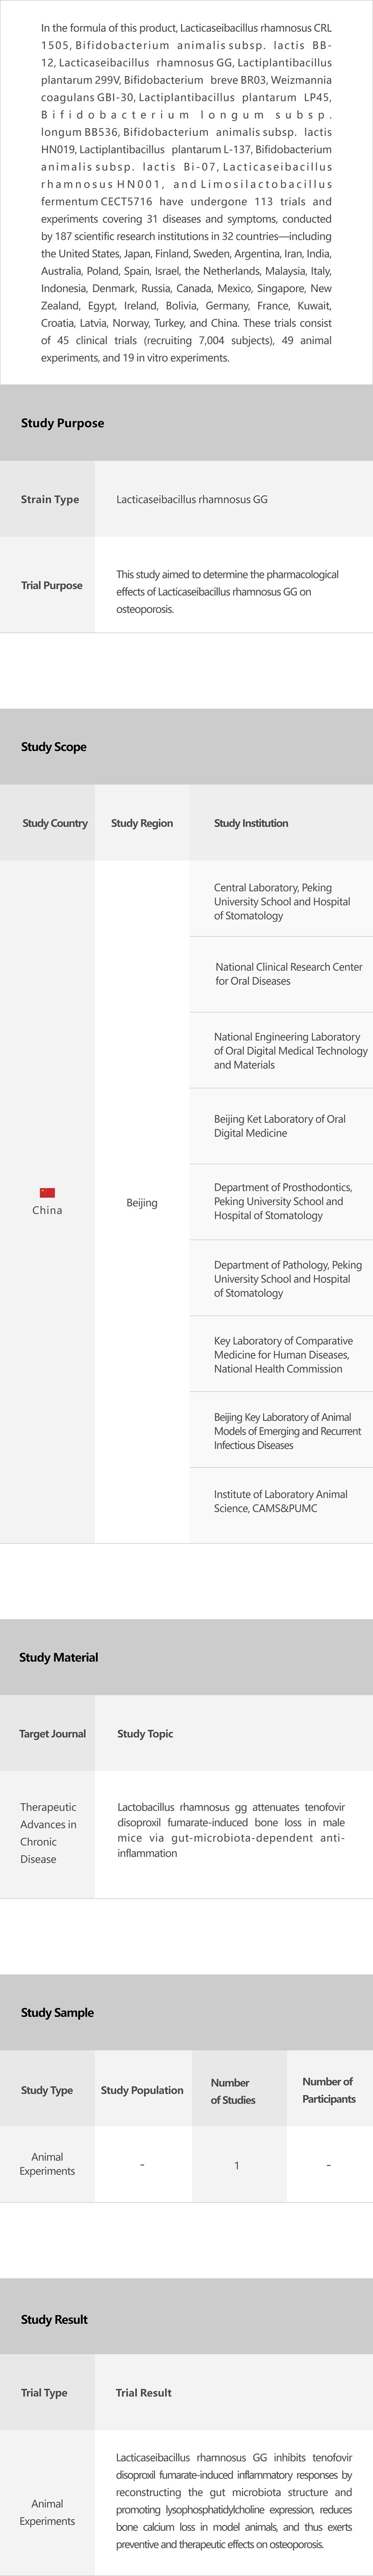Screen dimensions: 373x2576
Task: Select Institute of Laboratory Animal Science, CAMS&PUMC
Action: pos(280,1501)
